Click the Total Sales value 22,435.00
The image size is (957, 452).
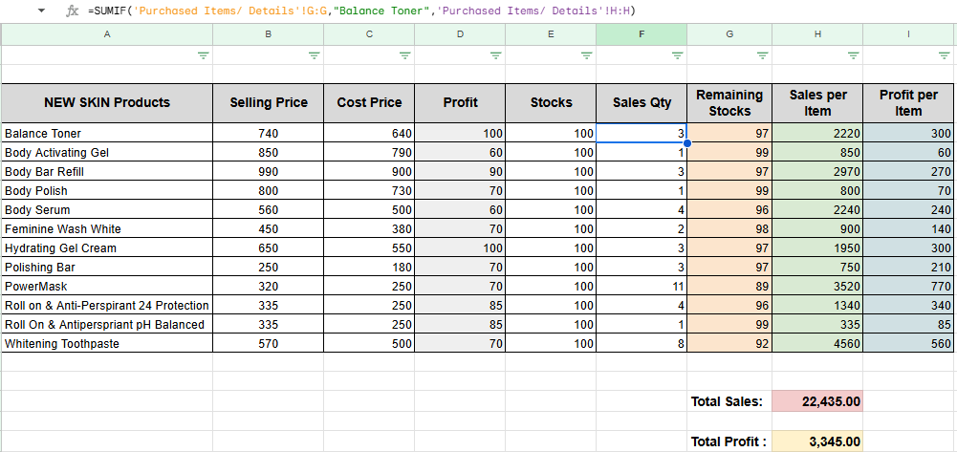(817, 401)
